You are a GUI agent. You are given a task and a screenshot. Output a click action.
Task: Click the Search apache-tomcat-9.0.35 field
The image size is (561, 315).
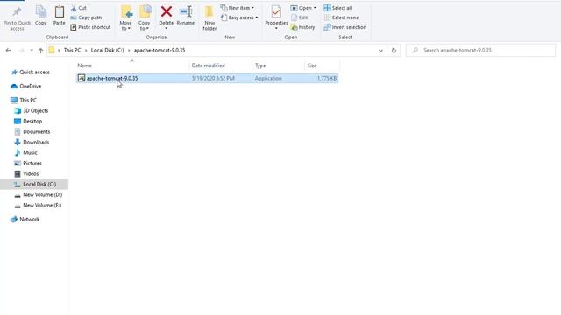coord(481,51)
